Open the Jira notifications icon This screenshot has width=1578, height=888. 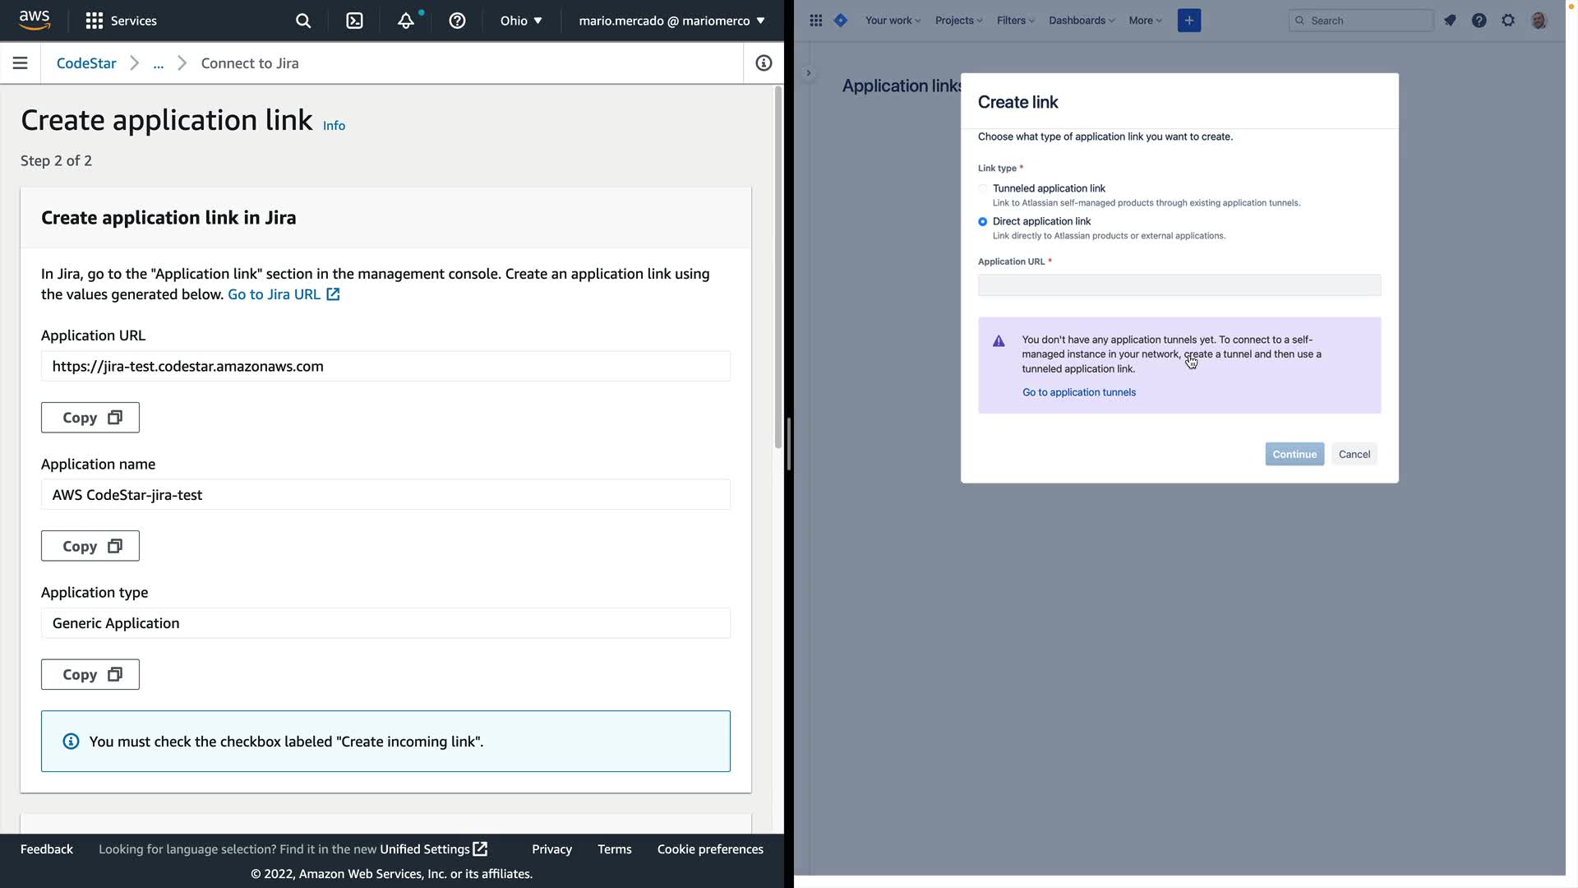click(1450, 21)
